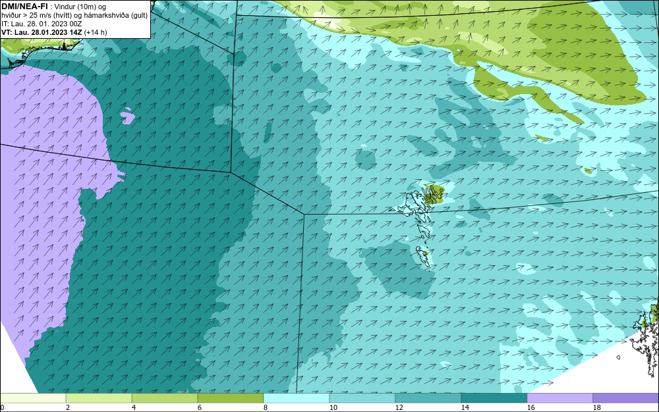Click the 0–2 m/s palest legend swatch
This screenshot has width=659, height=412.
(33, 398)
